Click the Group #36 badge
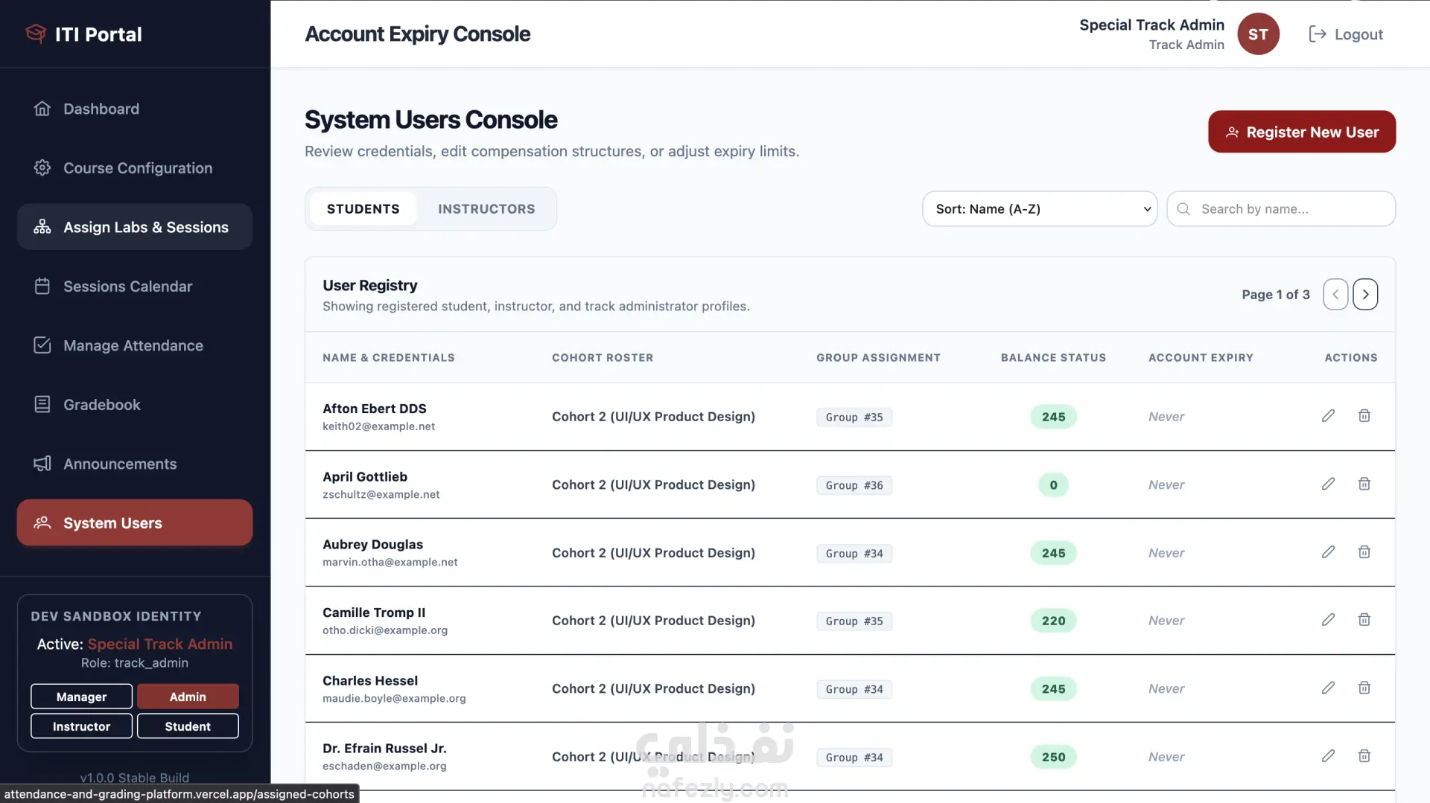 coord(854,485)
